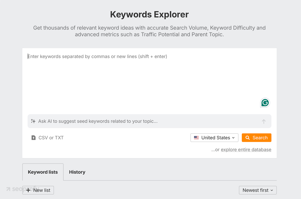The width and height of the screenshot is (301, 199).
Task: Create a list with the New list button
Action: (38, 190)
